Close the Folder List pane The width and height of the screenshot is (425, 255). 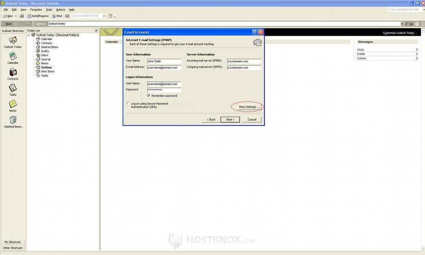[x=96, y=31]
